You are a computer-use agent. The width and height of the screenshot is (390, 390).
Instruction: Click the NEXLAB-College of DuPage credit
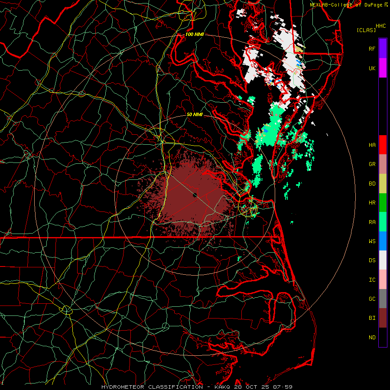(346, 5)
